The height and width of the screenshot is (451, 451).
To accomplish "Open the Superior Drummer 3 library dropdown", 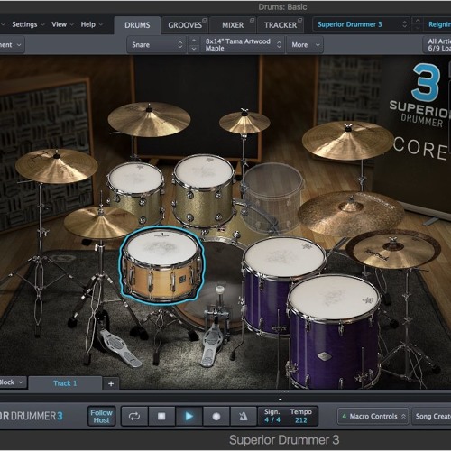I will click(362, 24).
